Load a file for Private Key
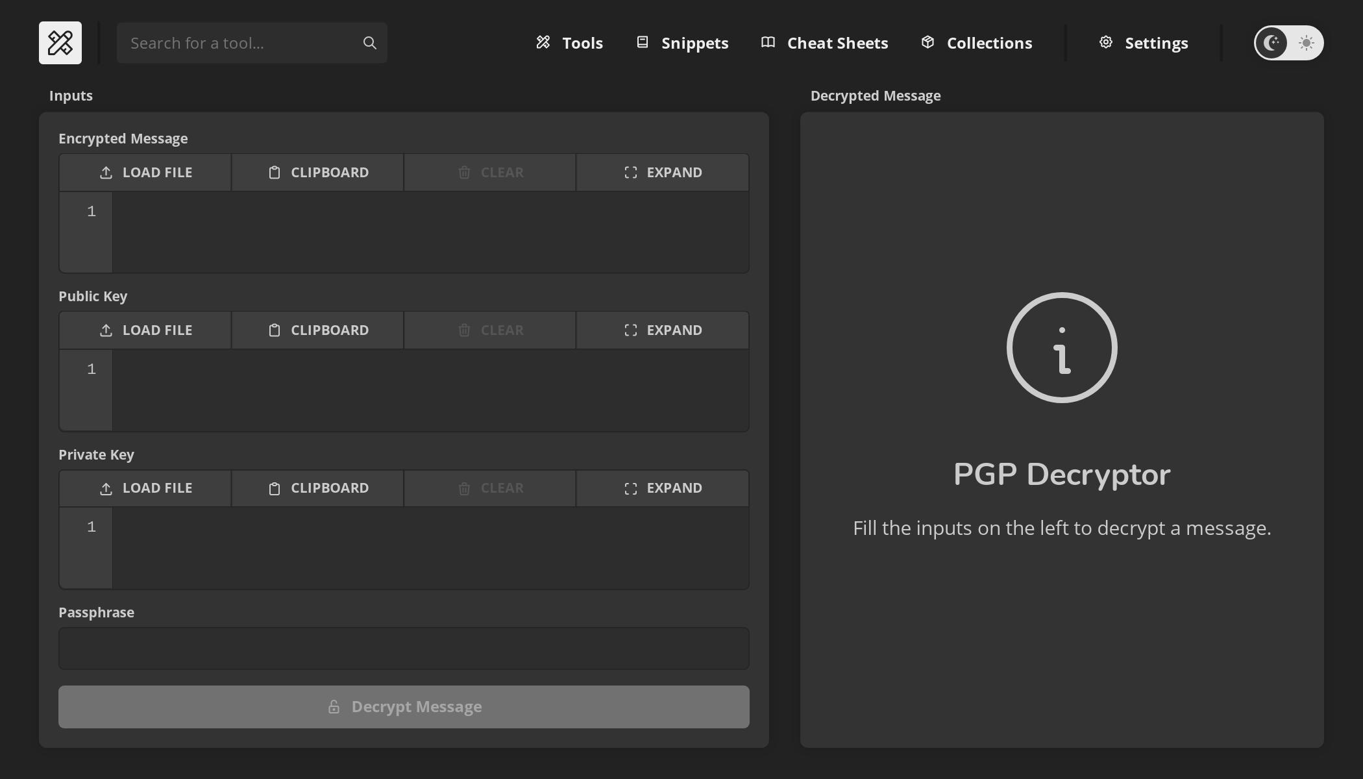 click(145, 488)
